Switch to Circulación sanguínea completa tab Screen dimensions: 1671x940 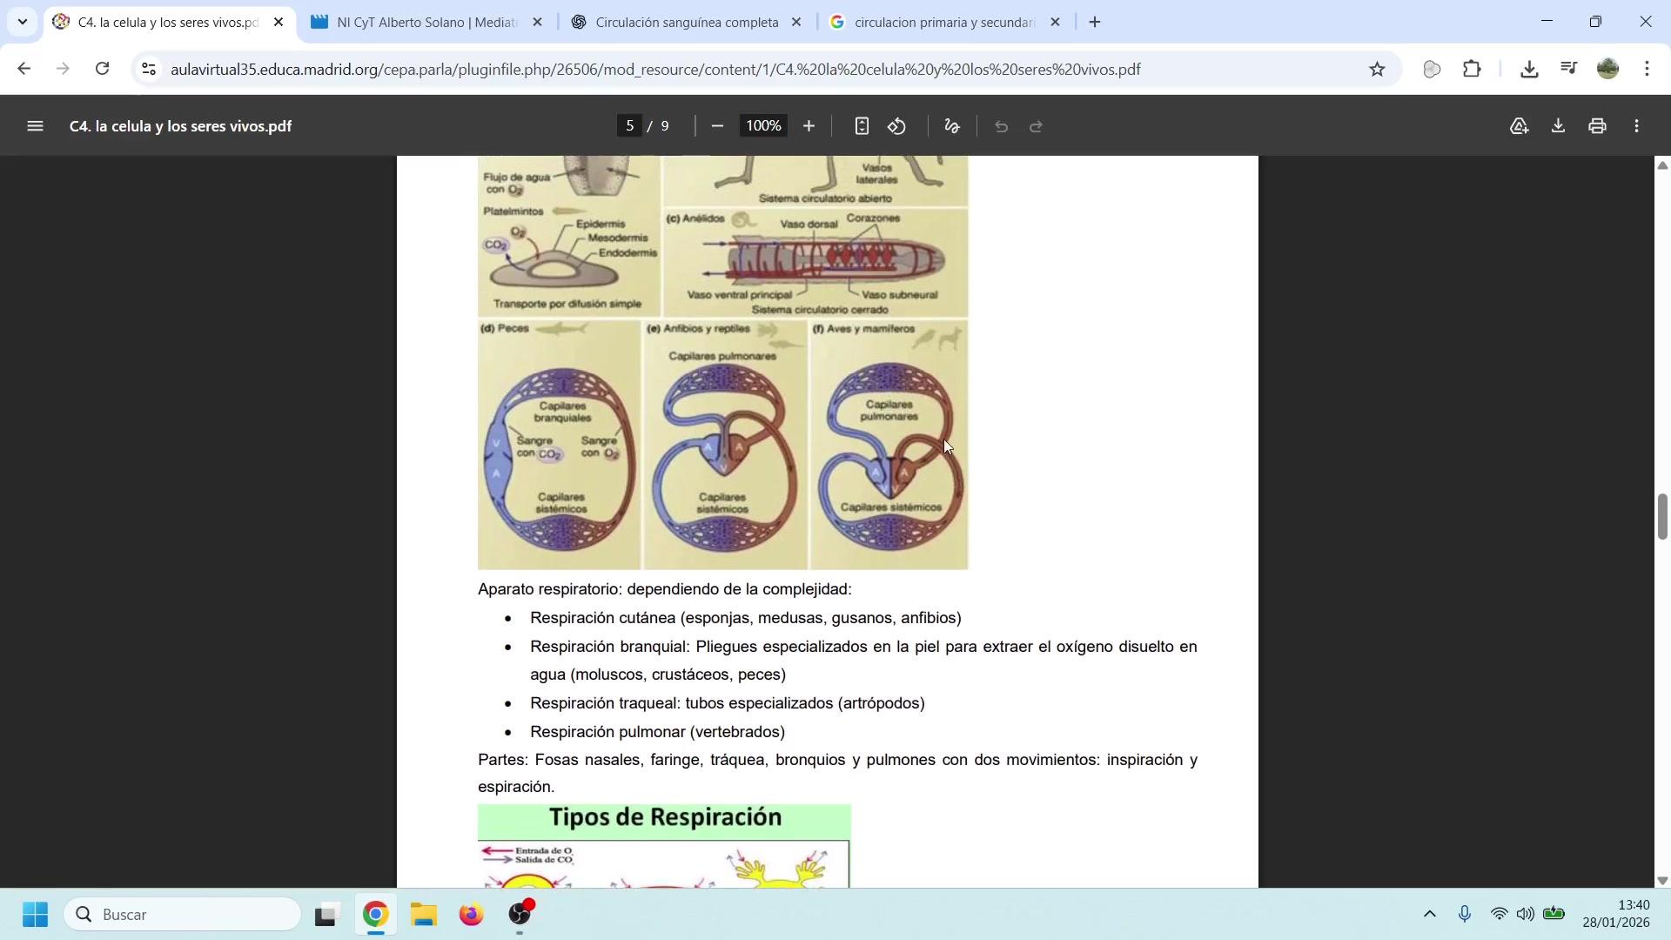click(x=686, y=23)
